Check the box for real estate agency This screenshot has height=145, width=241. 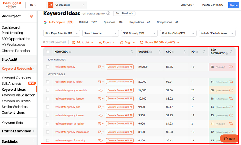[x=48, y=67]
